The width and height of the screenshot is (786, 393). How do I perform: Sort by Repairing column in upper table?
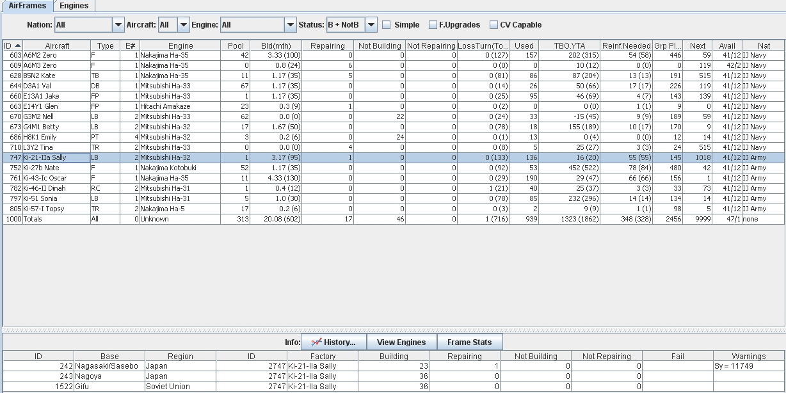coord(328,45)
